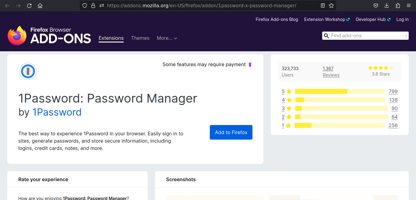Click the dollar sign payment indicator

[x=250, y=64]
